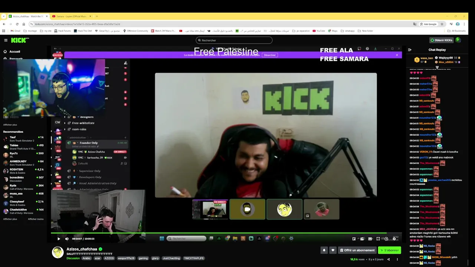Collapse the Chat Replay panel

(410, 50)
